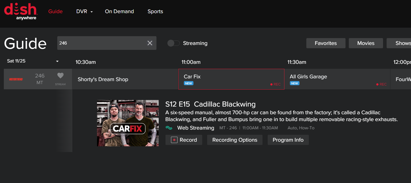Click into the channel search field
The width and height of the screenshot is (411, 183).
101,43
